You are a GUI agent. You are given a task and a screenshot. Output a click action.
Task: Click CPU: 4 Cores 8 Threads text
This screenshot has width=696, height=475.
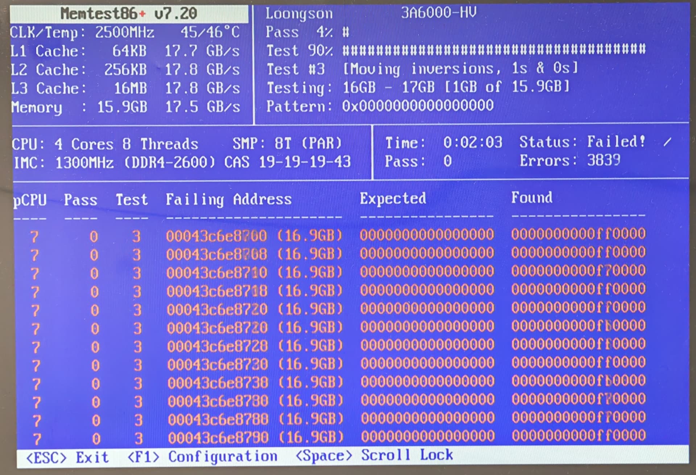(105, 144)
